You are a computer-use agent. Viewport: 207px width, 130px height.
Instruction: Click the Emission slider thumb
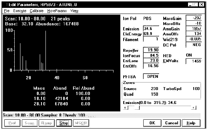[137, 108]
